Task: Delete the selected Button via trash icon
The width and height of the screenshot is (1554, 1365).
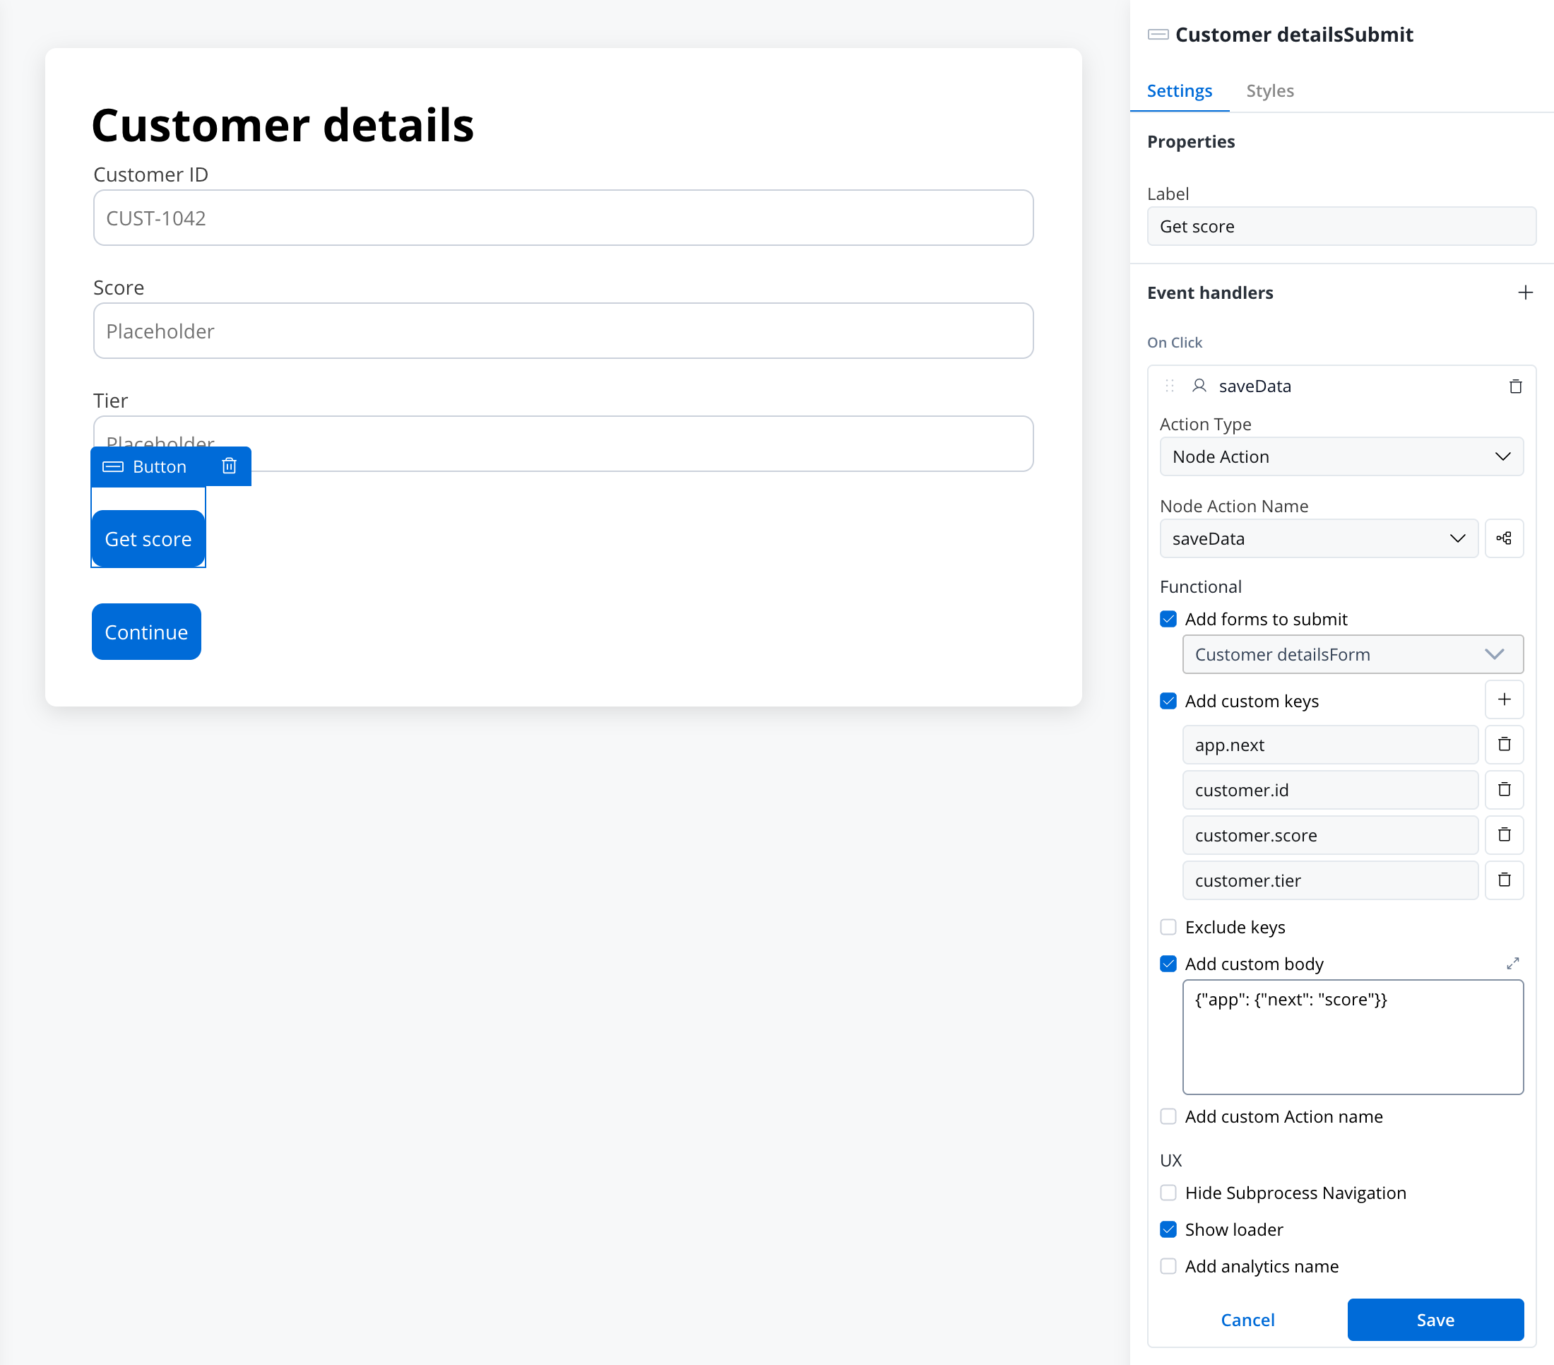Action: (229, 466)
